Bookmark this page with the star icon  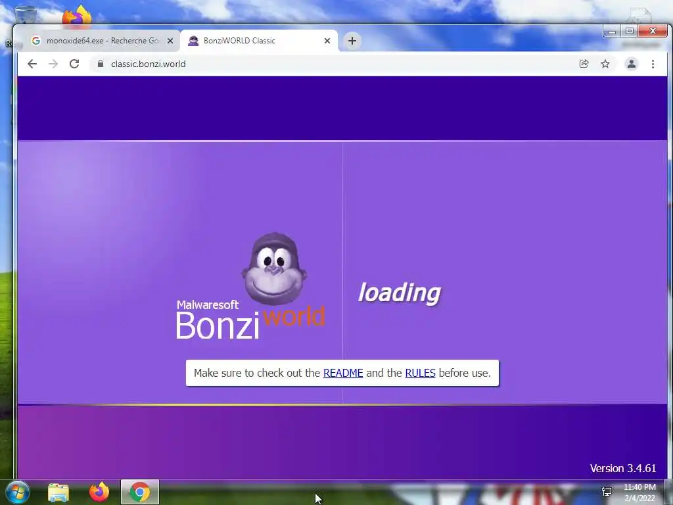point(605,64)
